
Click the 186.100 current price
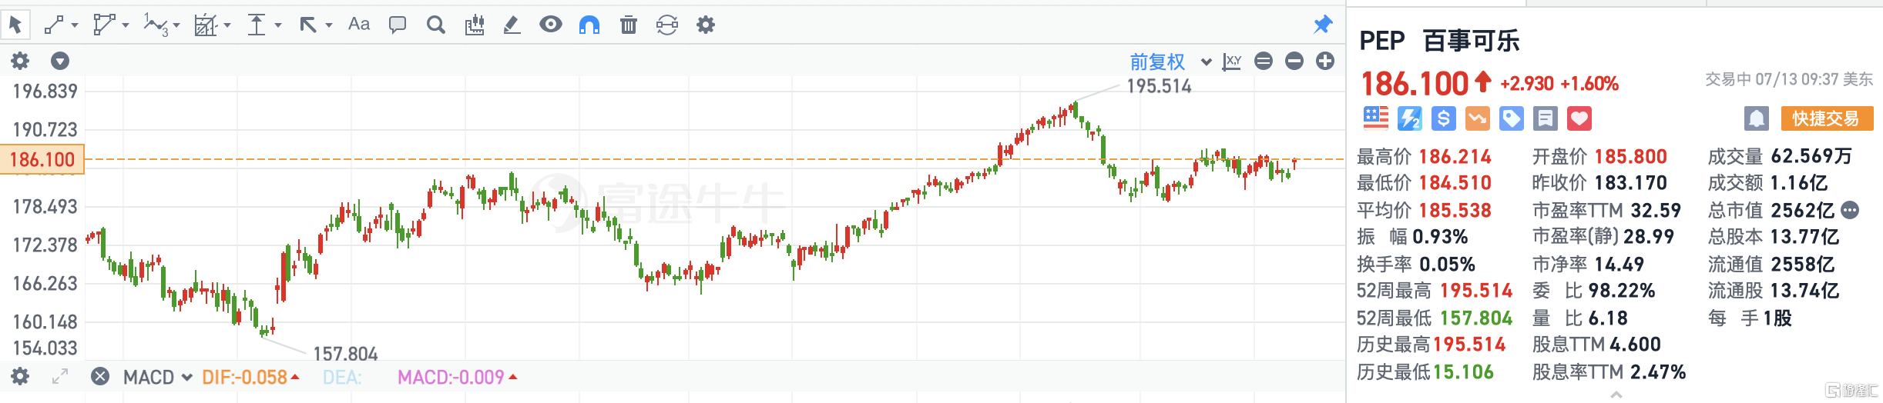(1415, 84)
